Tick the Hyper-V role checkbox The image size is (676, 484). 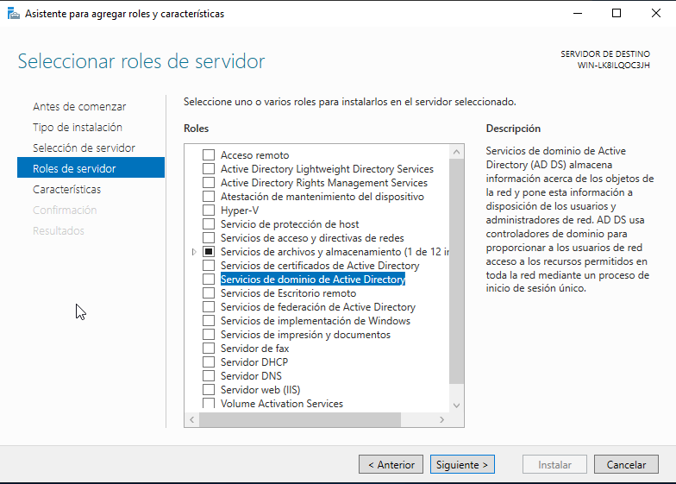(x=209, y=211)
